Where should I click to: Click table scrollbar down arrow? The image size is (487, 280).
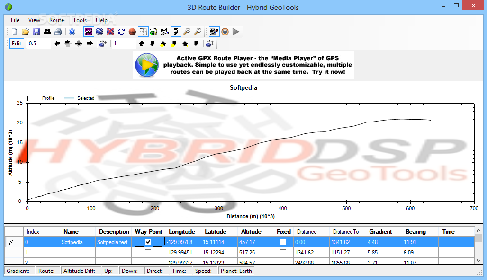[478, 261]
